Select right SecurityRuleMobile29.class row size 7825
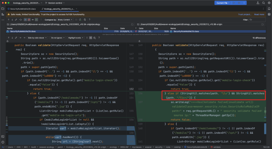272x149 pixels. [202, 31]
